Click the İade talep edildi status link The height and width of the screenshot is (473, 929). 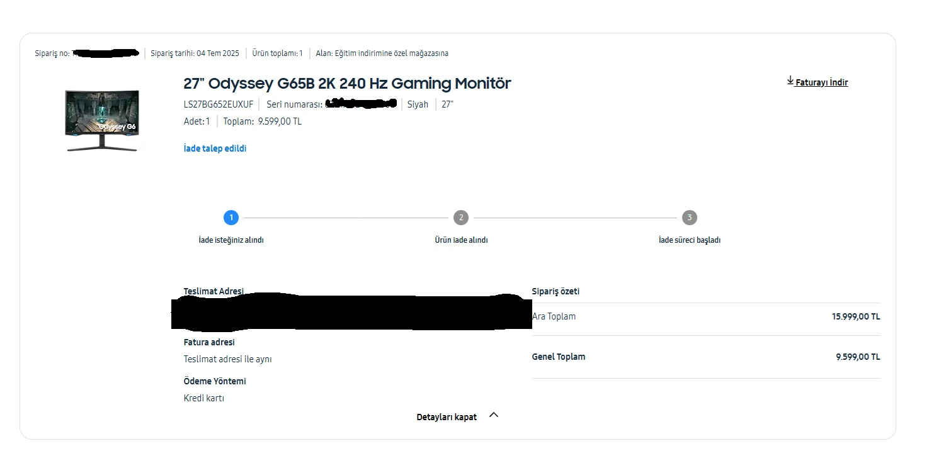pyautogui.click(x=215, y=148)
